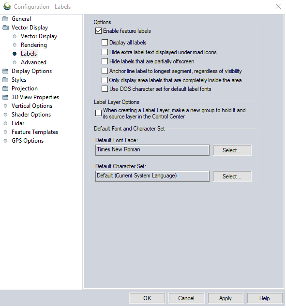
Task: Uncheck Enable feature labels
Action: (x=98, y=31)
